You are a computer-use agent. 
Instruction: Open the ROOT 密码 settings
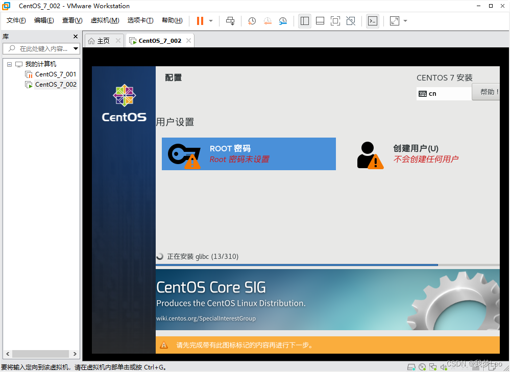(249, 154)
